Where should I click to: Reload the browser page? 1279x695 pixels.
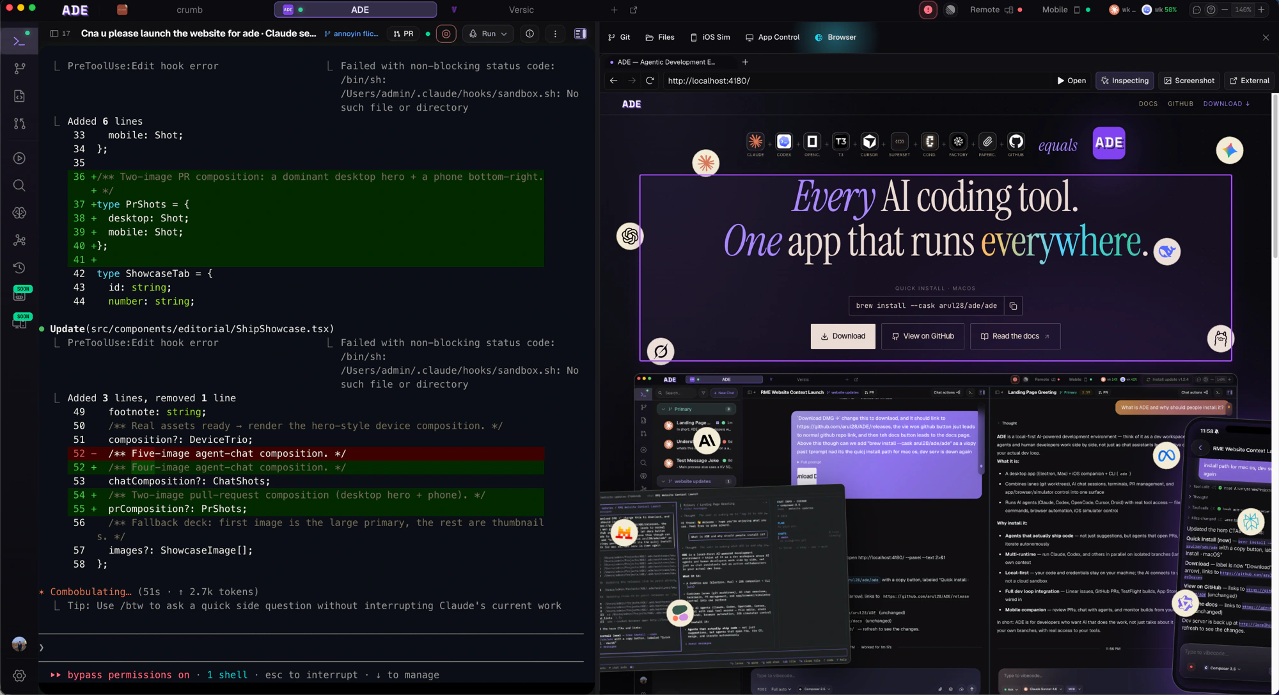click(x=650, y=81)
